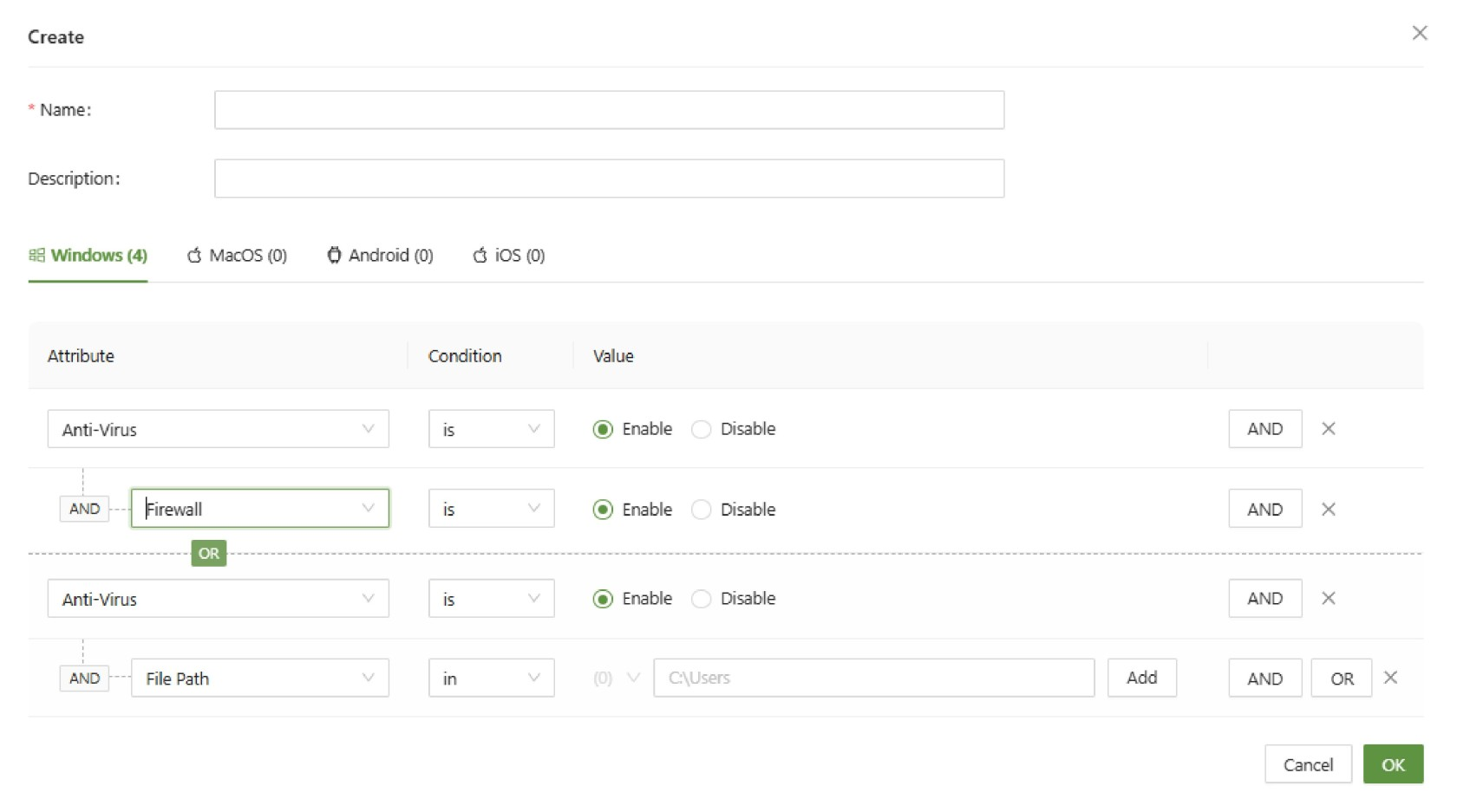Choose Disable radio for Firewall rule
The height and width of the screenshot is (799, 1457).
pos(702,510)
